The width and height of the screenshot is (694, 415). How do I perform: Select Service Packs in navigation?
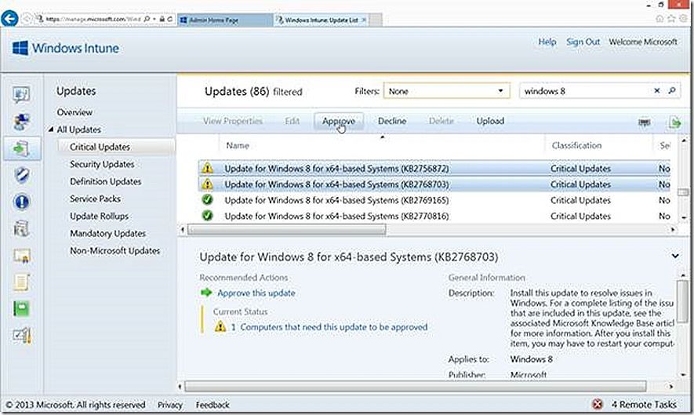(95, 198)
